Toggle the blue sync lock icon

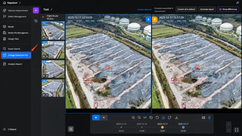[164, 117]
